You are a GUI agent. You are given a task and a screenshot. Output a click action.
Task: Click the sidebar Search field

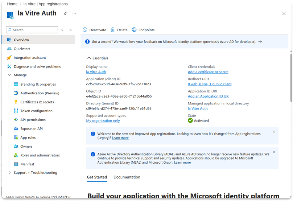(32, 30)
